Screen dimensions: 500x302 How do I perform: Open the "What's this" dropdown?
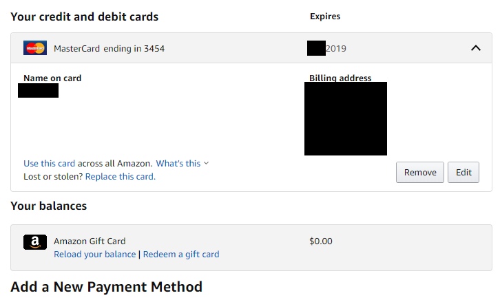182,163
